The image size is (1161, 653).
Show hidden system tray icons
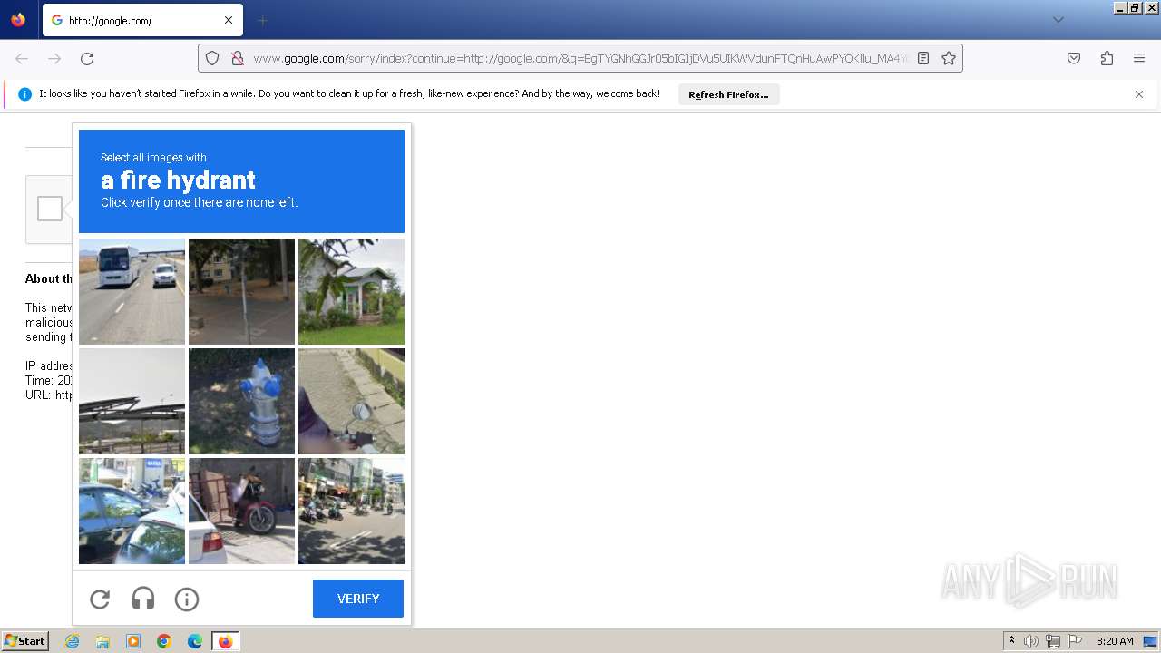point(1011,641)
